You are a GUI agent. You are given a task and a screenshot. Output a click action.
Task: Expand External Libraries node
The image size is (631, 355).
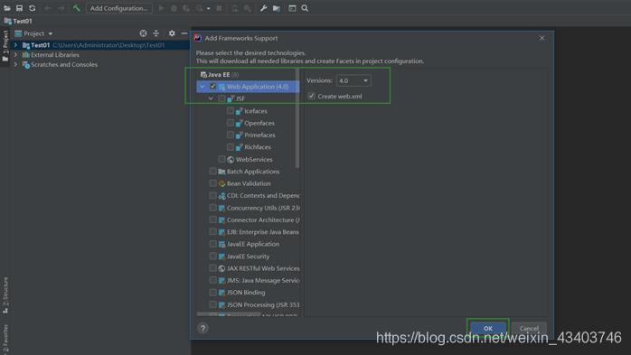click(x=15, y=55)
